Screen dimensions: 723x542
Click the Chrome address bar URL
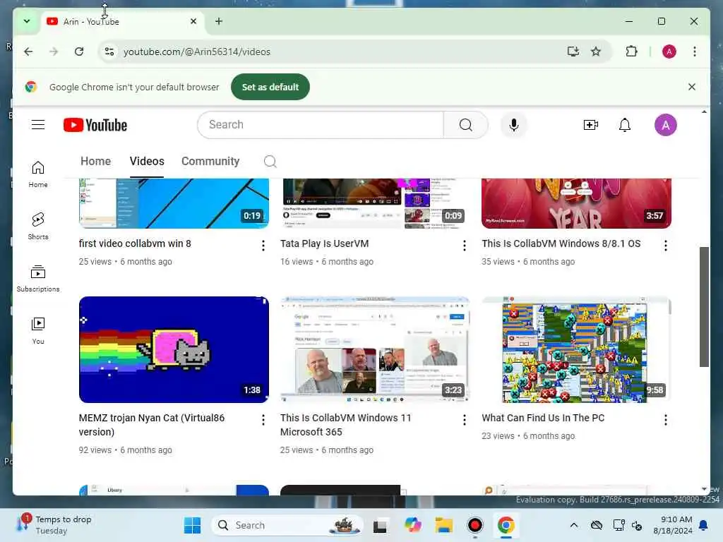(x=197, y=52)
